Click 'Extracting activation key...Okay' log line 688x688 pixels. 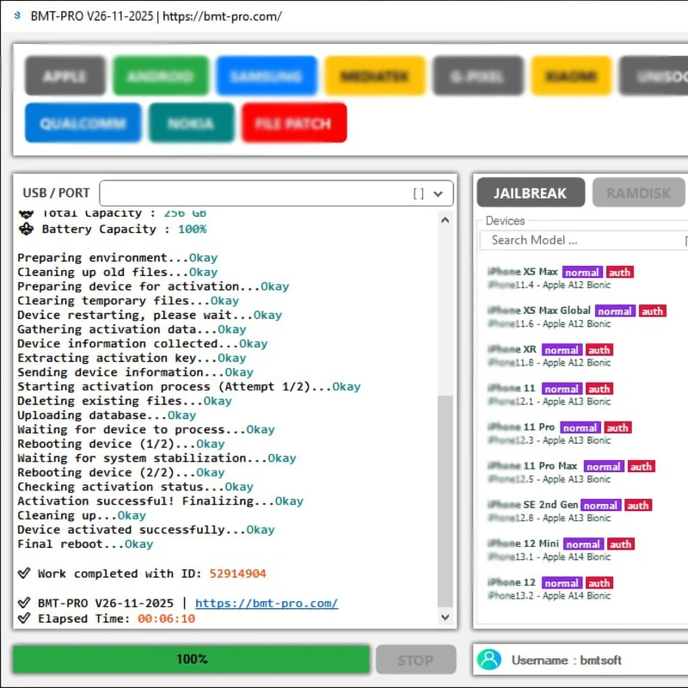[132, 358]
